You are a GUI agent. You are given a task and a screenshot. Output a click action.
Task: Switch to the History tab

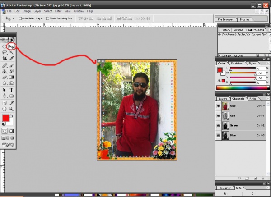[x=226, y=30]
